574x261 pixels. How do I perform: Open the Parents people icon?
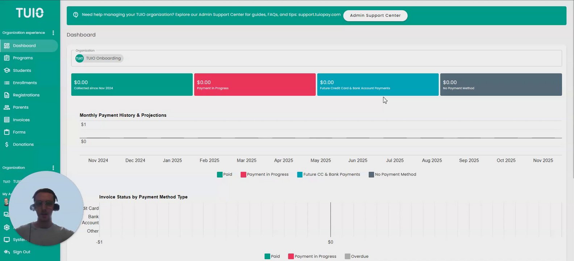7,107
